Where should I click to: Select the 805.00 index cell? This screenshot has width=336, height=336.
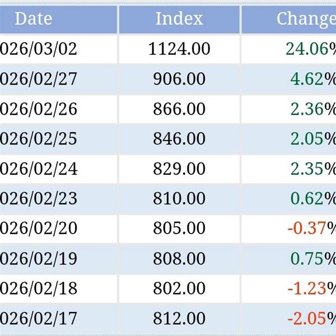[179, 228]
